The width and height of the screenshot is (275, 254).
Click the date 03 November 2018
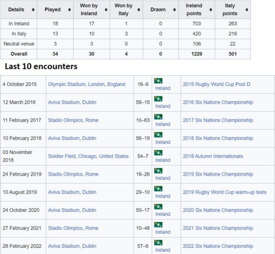coord(17,156)
